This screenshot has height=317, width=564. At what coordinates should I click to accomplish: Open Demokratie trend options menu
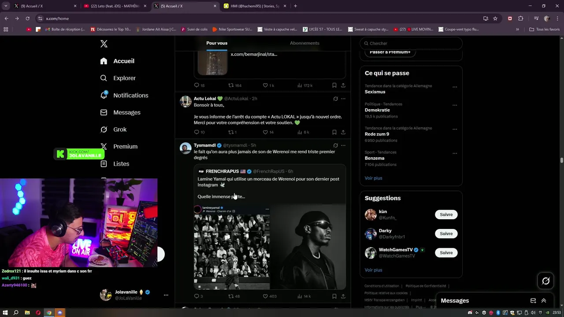455,105
